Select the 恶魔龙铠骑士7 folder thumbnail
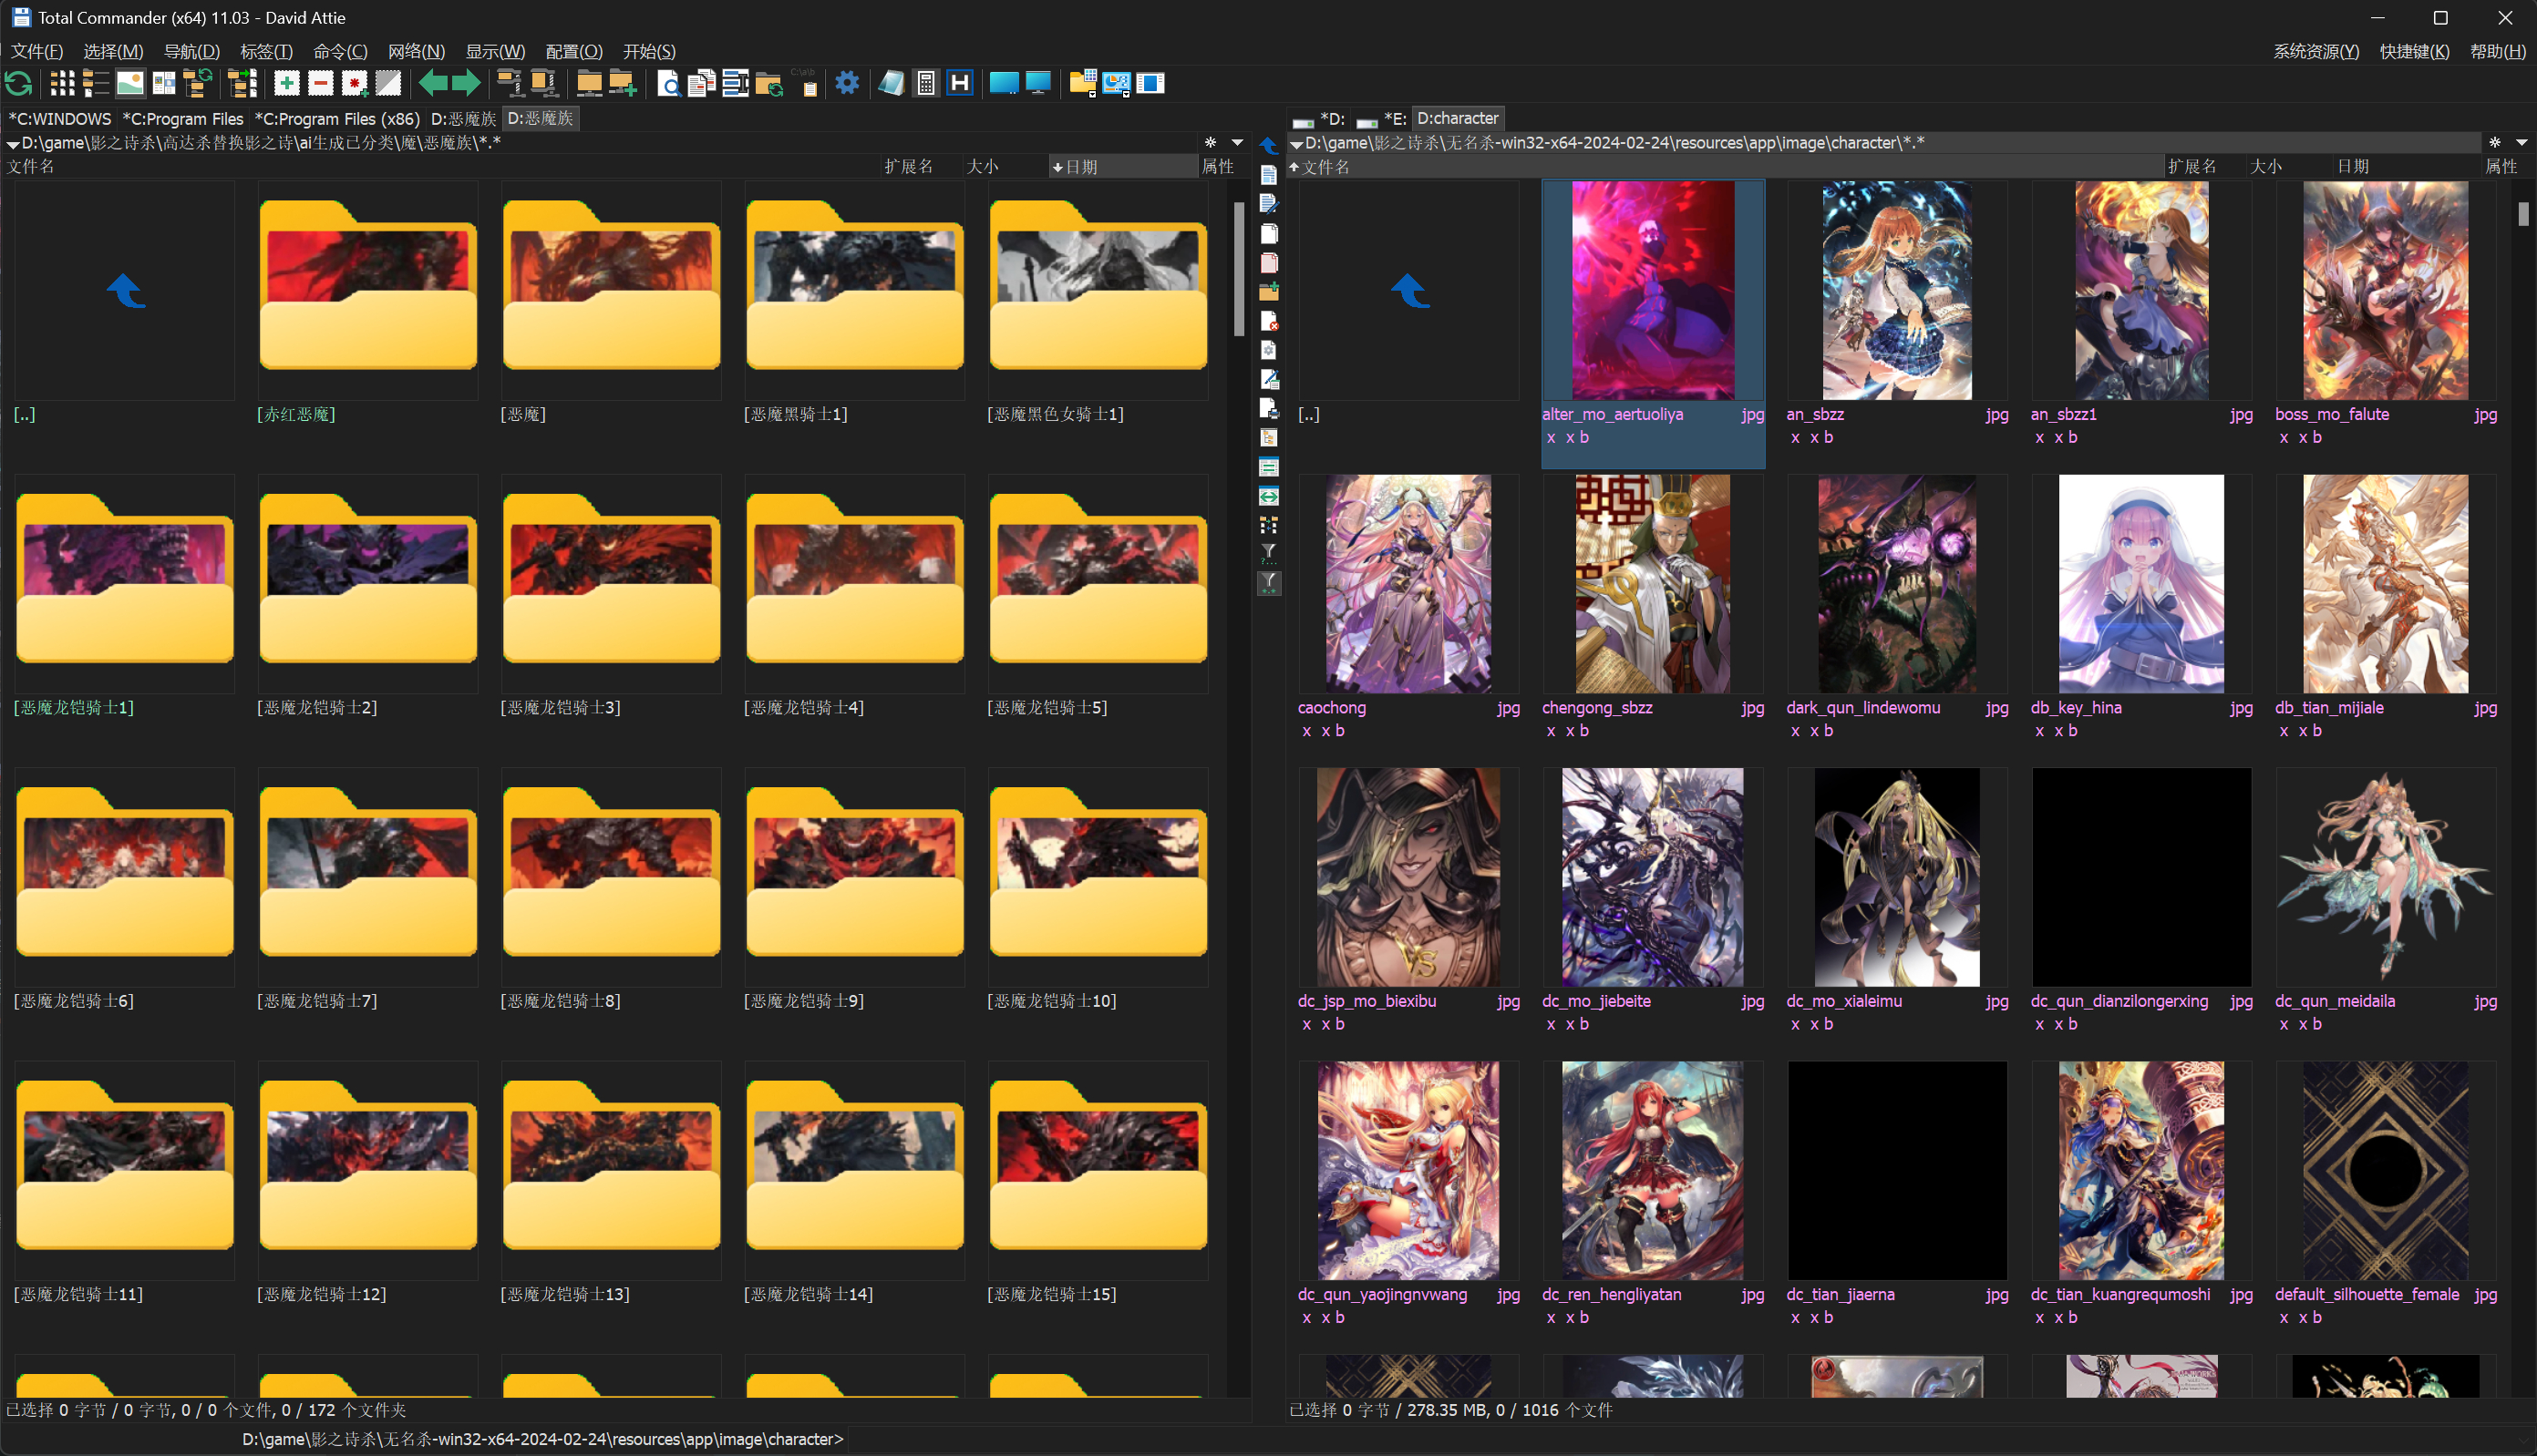 tap(368, 877)
